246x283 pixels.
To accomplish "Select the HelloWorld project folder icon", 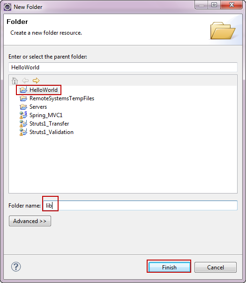I will 23,89.
